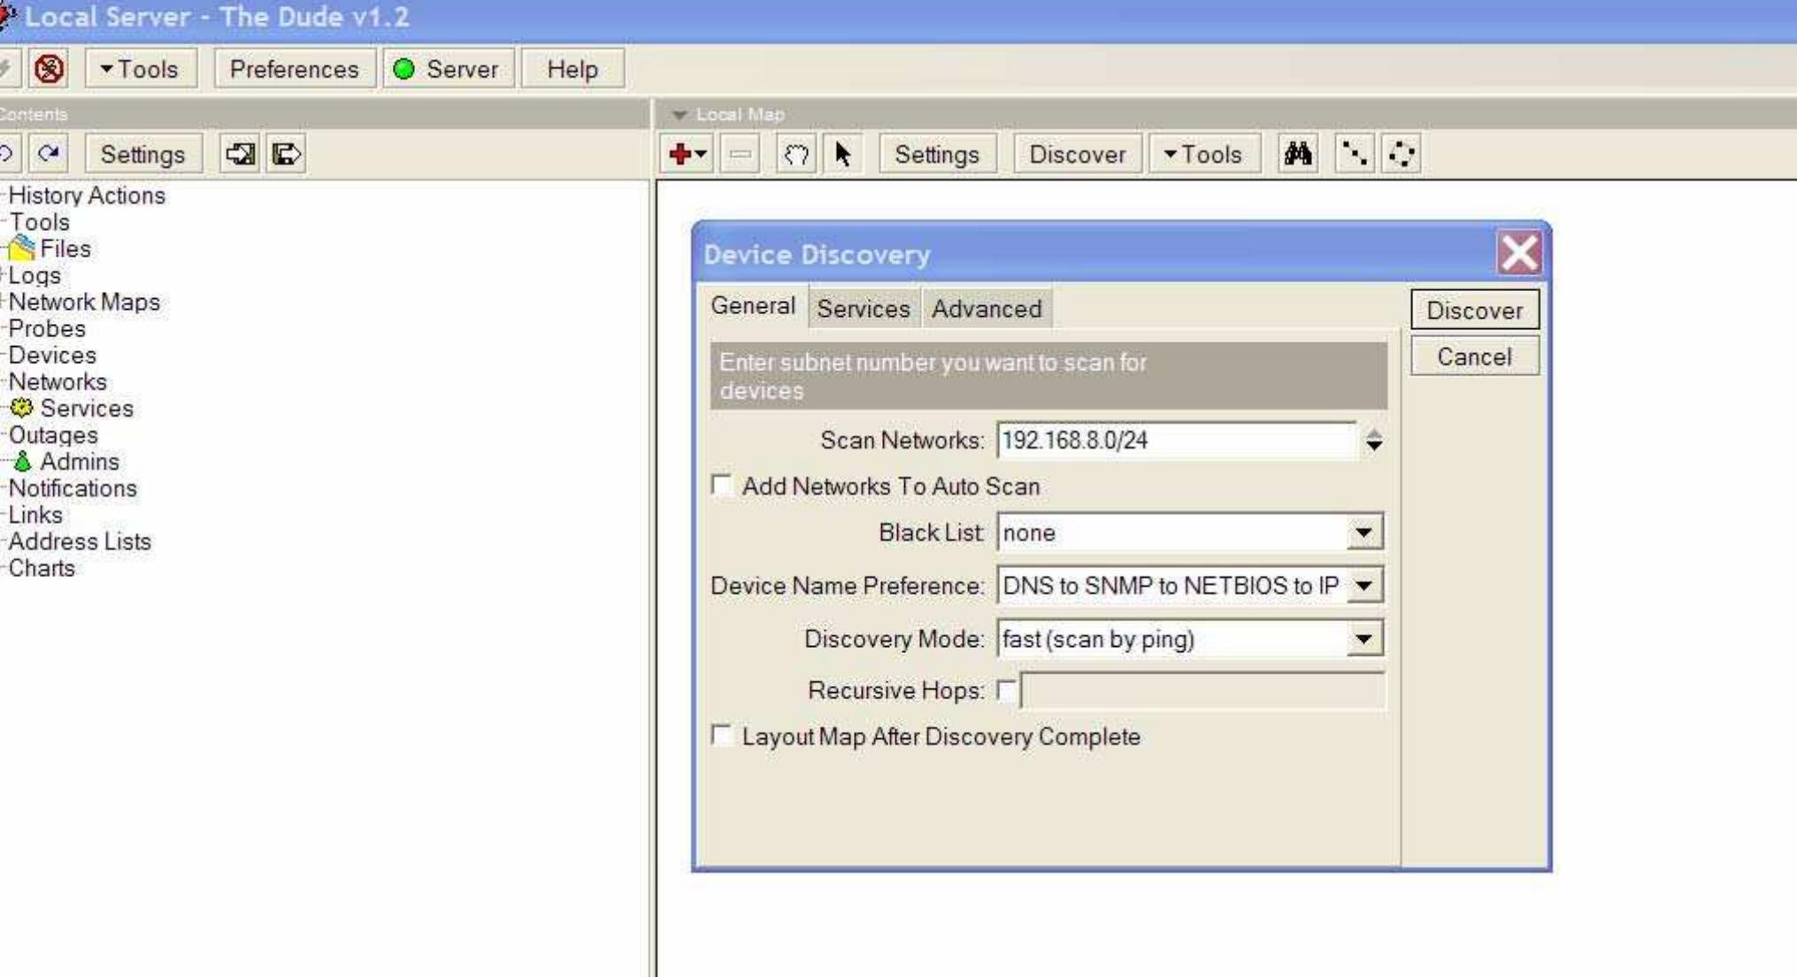Switch to the Services tab
This screenshot has height=977, width=1797.
(x=863, y=309)
